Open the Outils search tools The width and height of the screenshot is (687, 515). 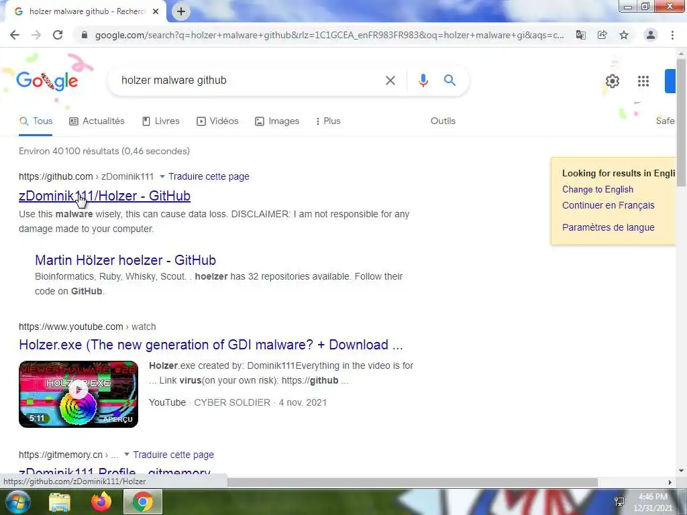point(443,121)
